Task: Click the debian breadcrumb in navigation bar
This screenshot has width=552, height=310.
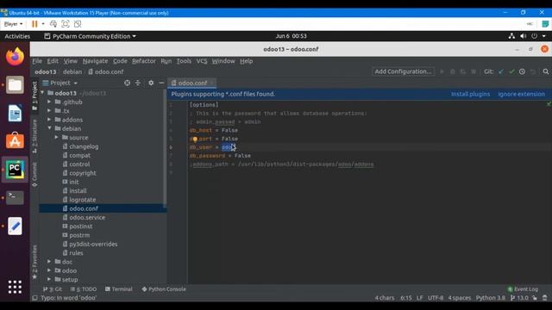Action: coord(72,71)
